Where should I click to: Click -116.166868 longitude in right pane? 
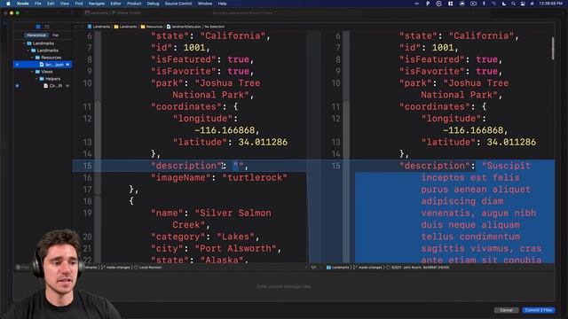coord(472,130)
